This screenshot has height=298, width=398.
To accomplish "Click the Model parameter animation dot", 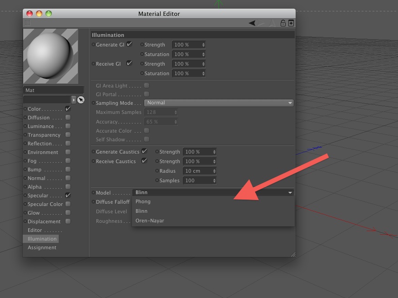I will [x=93, y=192].
